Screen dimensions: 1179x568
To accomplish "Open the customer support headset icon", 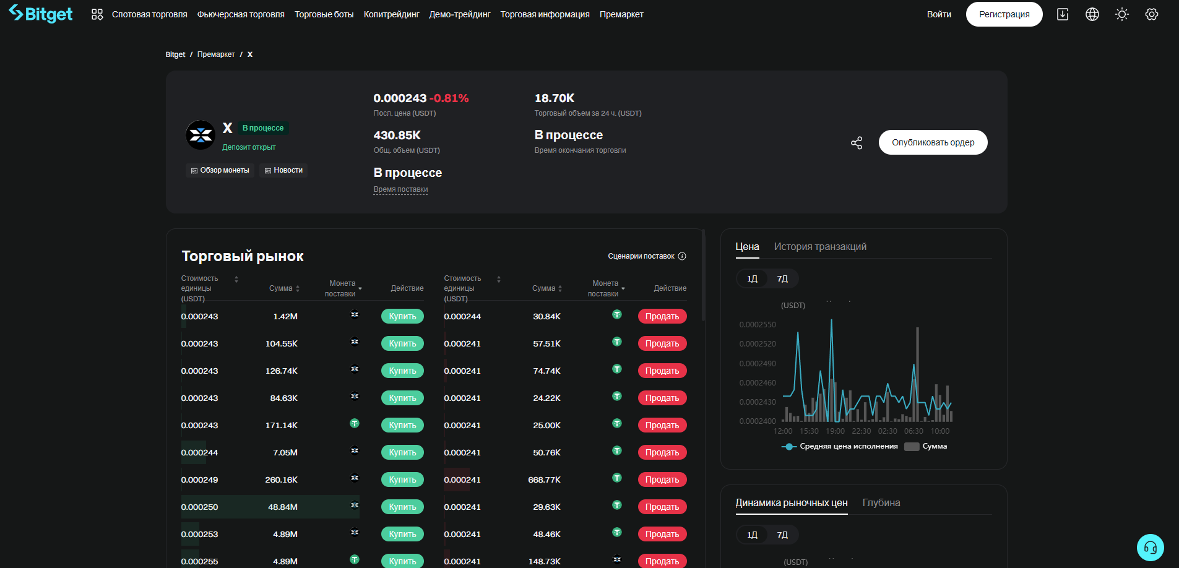I will pos(1151,548).
